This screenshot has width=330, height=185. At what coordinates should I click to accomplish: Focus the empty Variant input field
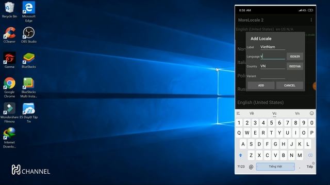tap(273, 76)
